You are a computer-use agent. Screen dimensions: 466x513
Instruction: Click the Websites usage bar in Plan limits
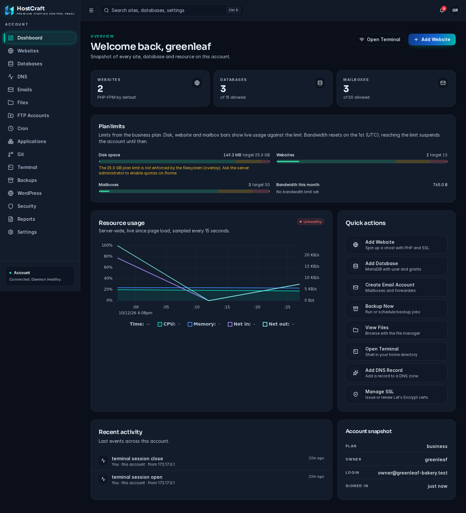point(362,162)
